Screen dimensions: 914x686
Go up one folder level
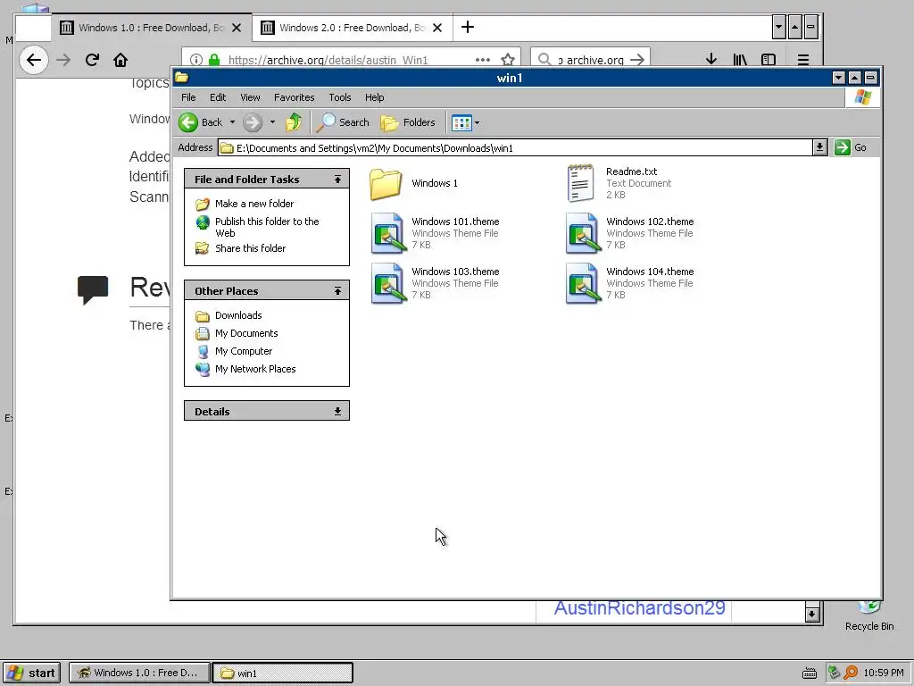(294, 121)
